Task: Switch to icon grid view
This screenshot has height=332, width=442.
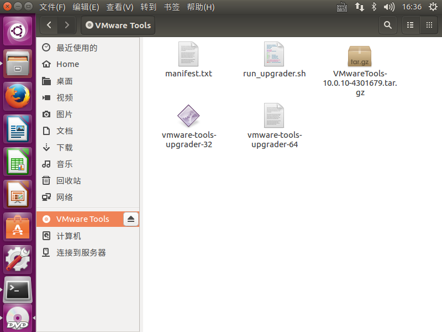Action: click(x=429, y=25)
